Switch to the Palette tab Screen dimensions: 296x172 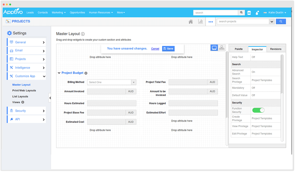click(239, 49)
